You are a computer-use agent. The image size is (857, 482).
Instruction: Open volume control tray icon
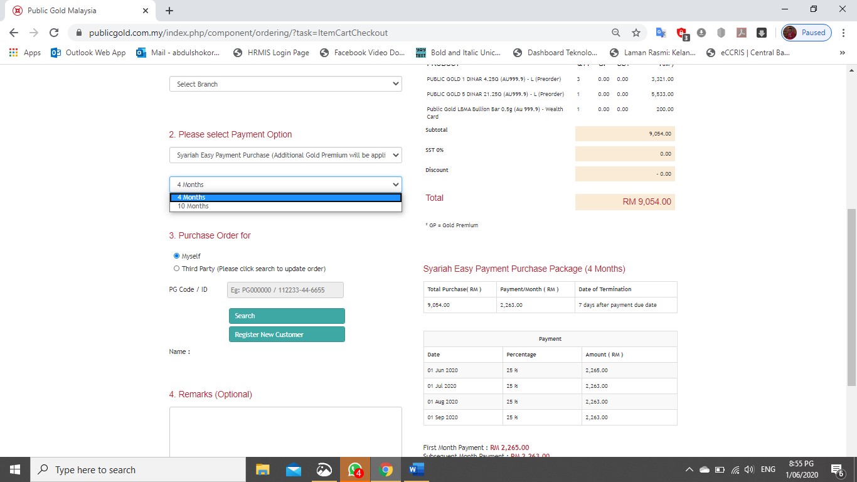click(748, 469)
